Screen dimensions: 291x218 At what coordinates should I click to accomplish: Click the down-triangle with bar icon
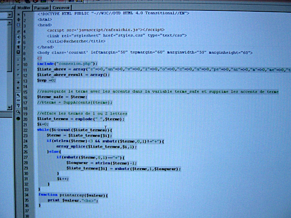coord(18,75)
